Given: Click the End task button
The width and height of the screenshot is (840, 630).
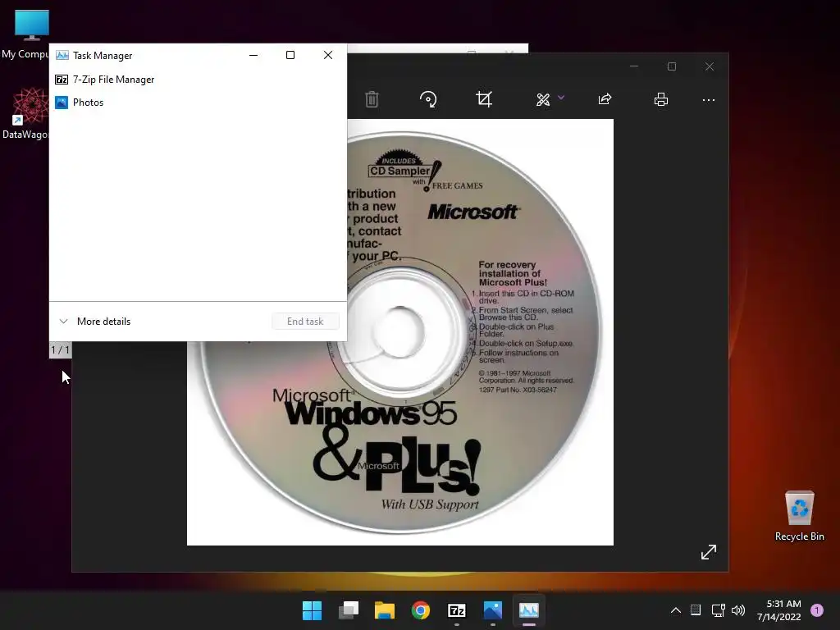Looking at the screenshot, I should [305, 322].
